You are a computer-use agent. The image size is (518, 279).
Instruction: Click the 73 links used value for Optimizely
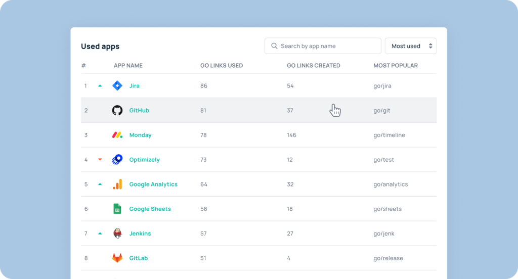pyautogui.click(x=203, y=160)
